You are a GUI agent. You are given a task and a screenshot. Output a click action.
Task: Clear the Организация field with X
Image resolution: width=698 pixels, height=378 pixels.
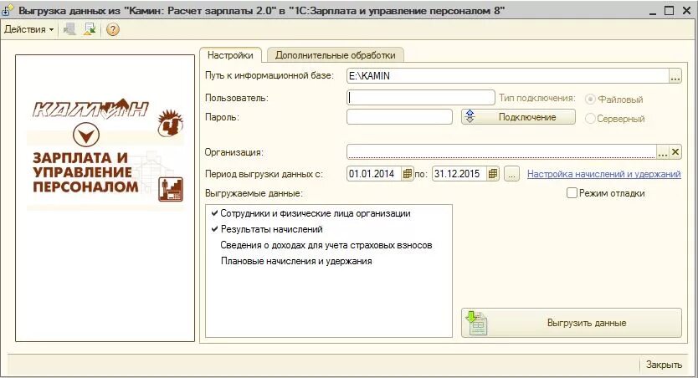[675, 152]
